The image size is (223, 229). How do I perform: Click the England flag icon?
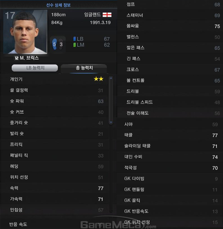pyautogui.click(x=107, y=15)
